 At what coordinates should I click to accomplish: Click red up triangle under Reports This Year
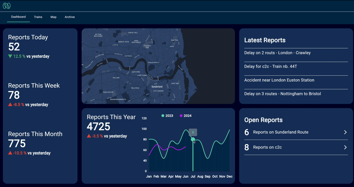tap(89, 136)
